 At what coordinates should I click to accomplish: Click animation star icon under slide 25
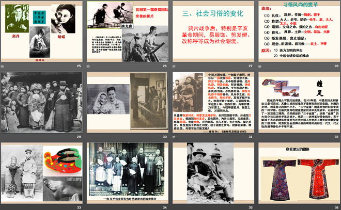3,66
